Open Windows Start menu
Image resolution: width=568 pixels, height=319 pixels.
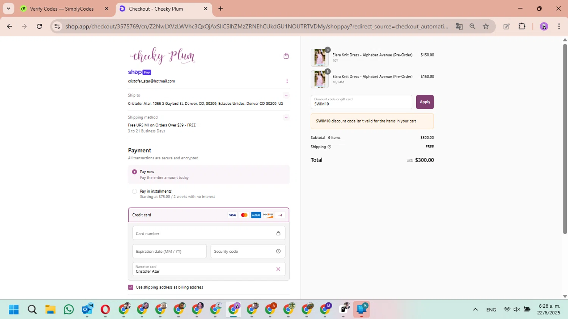click(x=14, y=310)
